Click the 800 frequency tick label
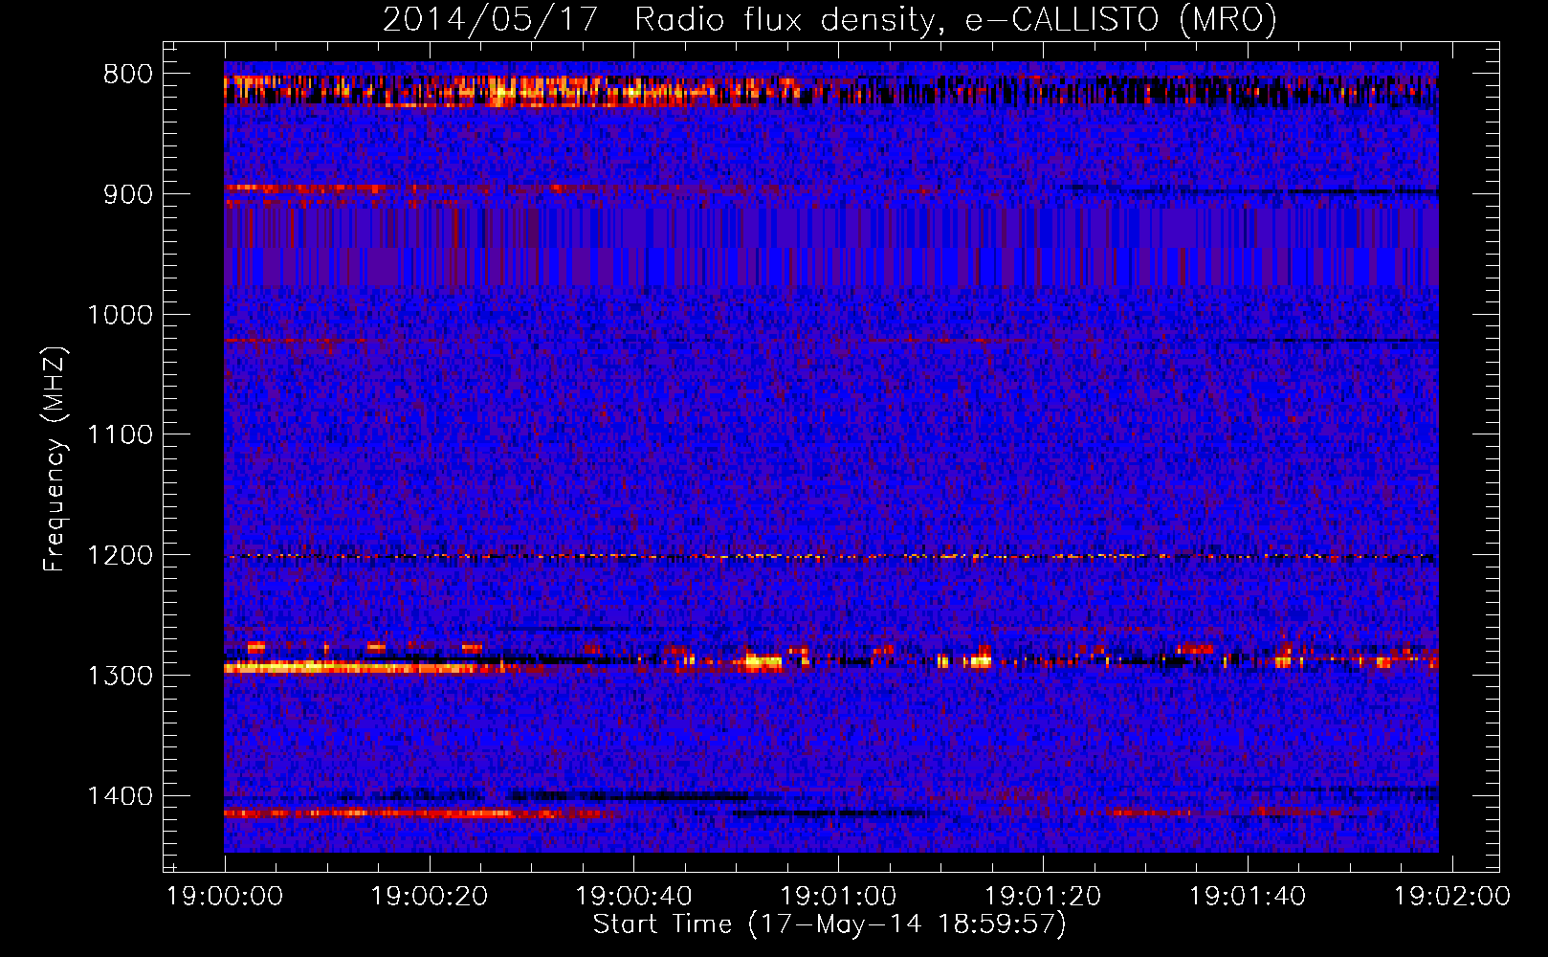 (127, 75)
